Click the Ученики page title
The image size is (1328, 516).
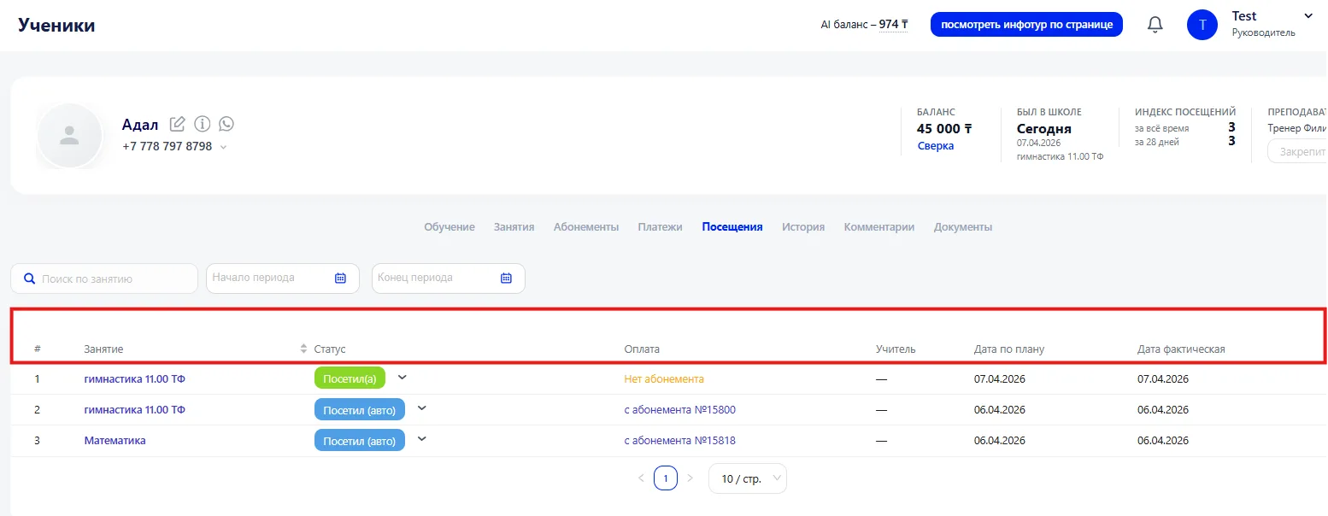click(x=56, y=25)
